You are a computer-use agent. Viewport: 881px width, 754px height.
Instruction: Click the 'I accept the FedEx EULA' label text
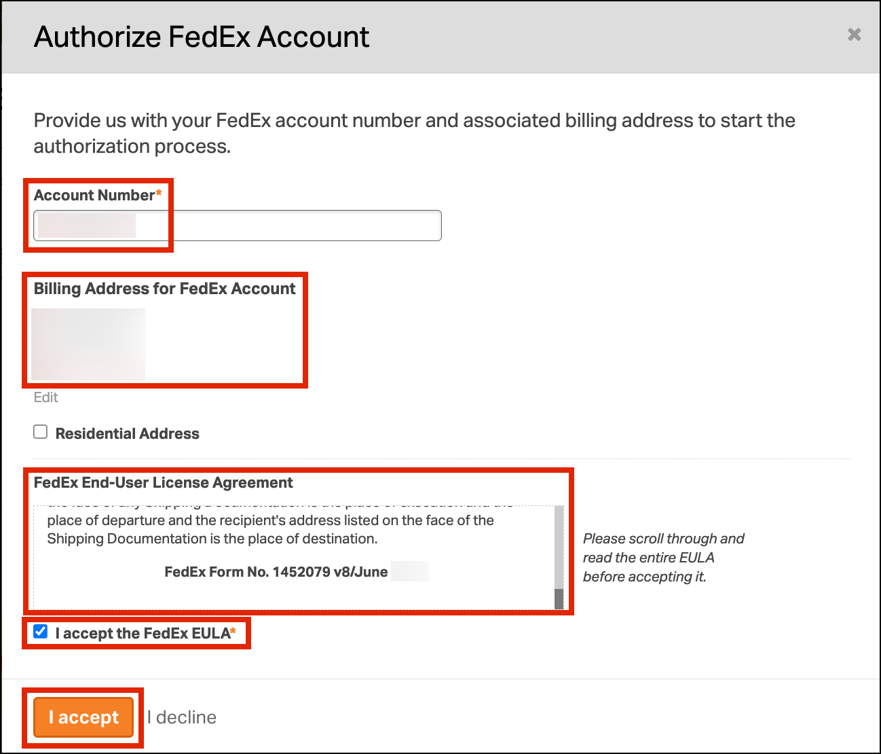point(146,633)
